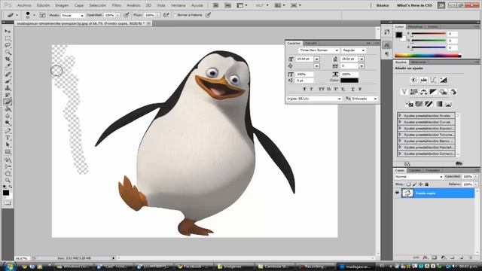Open the Filtro menu

[x=117, y=5]
